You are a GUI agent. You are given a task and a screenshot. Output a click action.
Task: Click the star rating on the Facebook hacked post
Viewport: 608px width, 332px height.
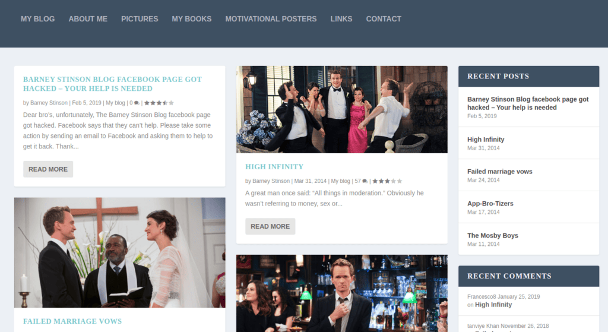159,103
